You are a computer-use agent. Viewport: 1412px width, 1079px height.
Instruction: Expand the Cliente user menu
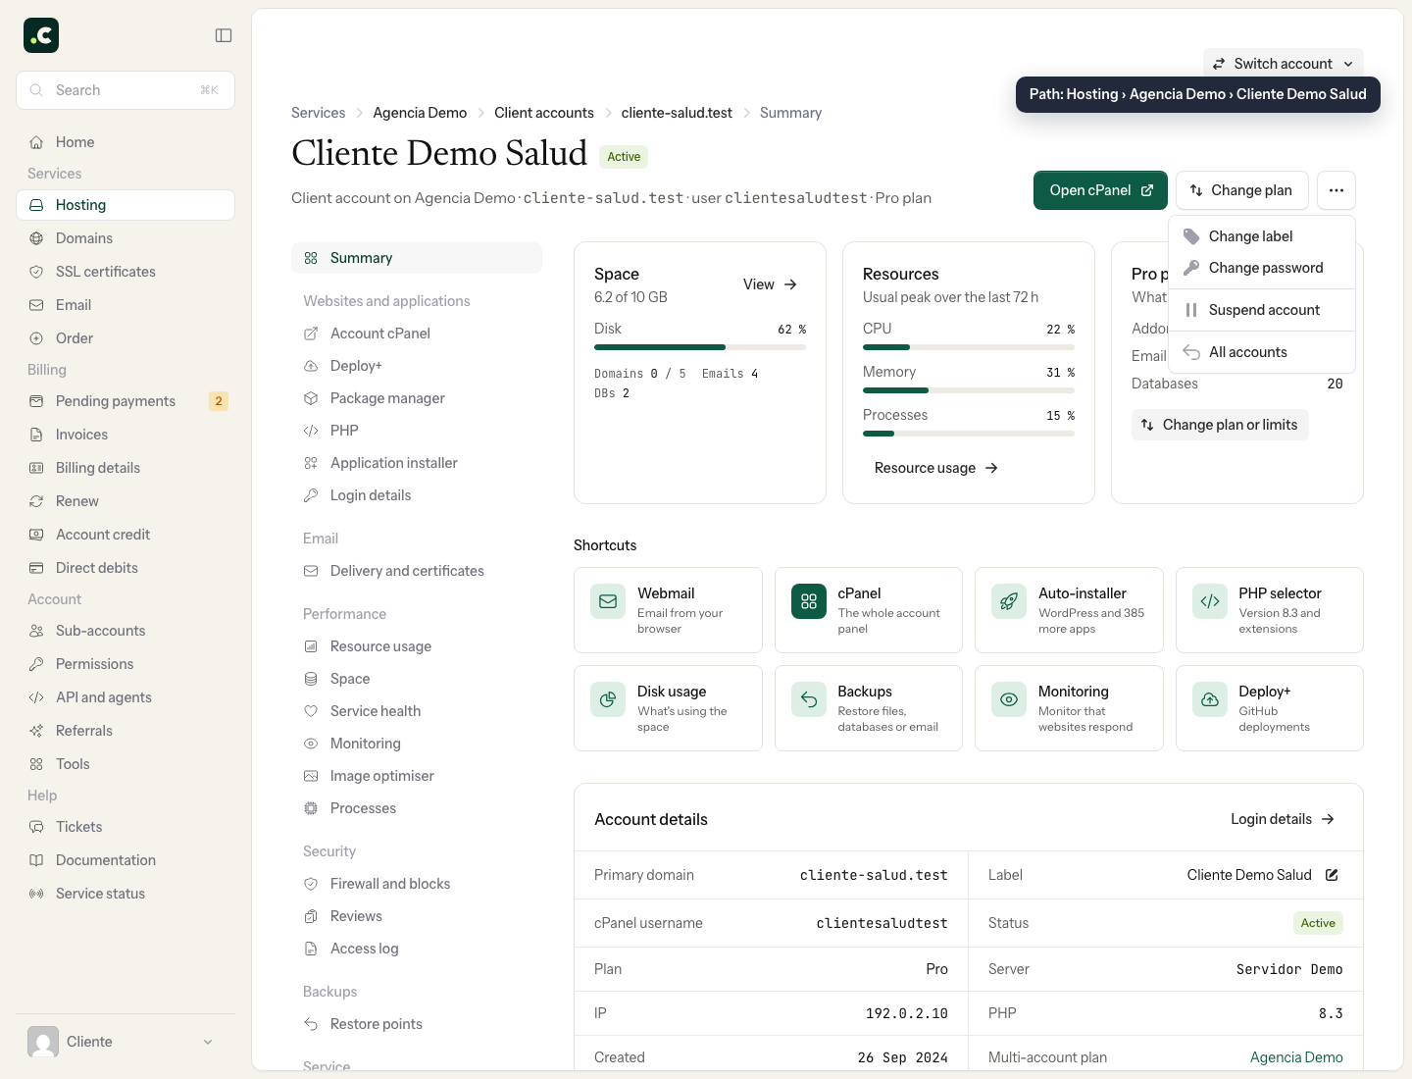pos(126,1042)
